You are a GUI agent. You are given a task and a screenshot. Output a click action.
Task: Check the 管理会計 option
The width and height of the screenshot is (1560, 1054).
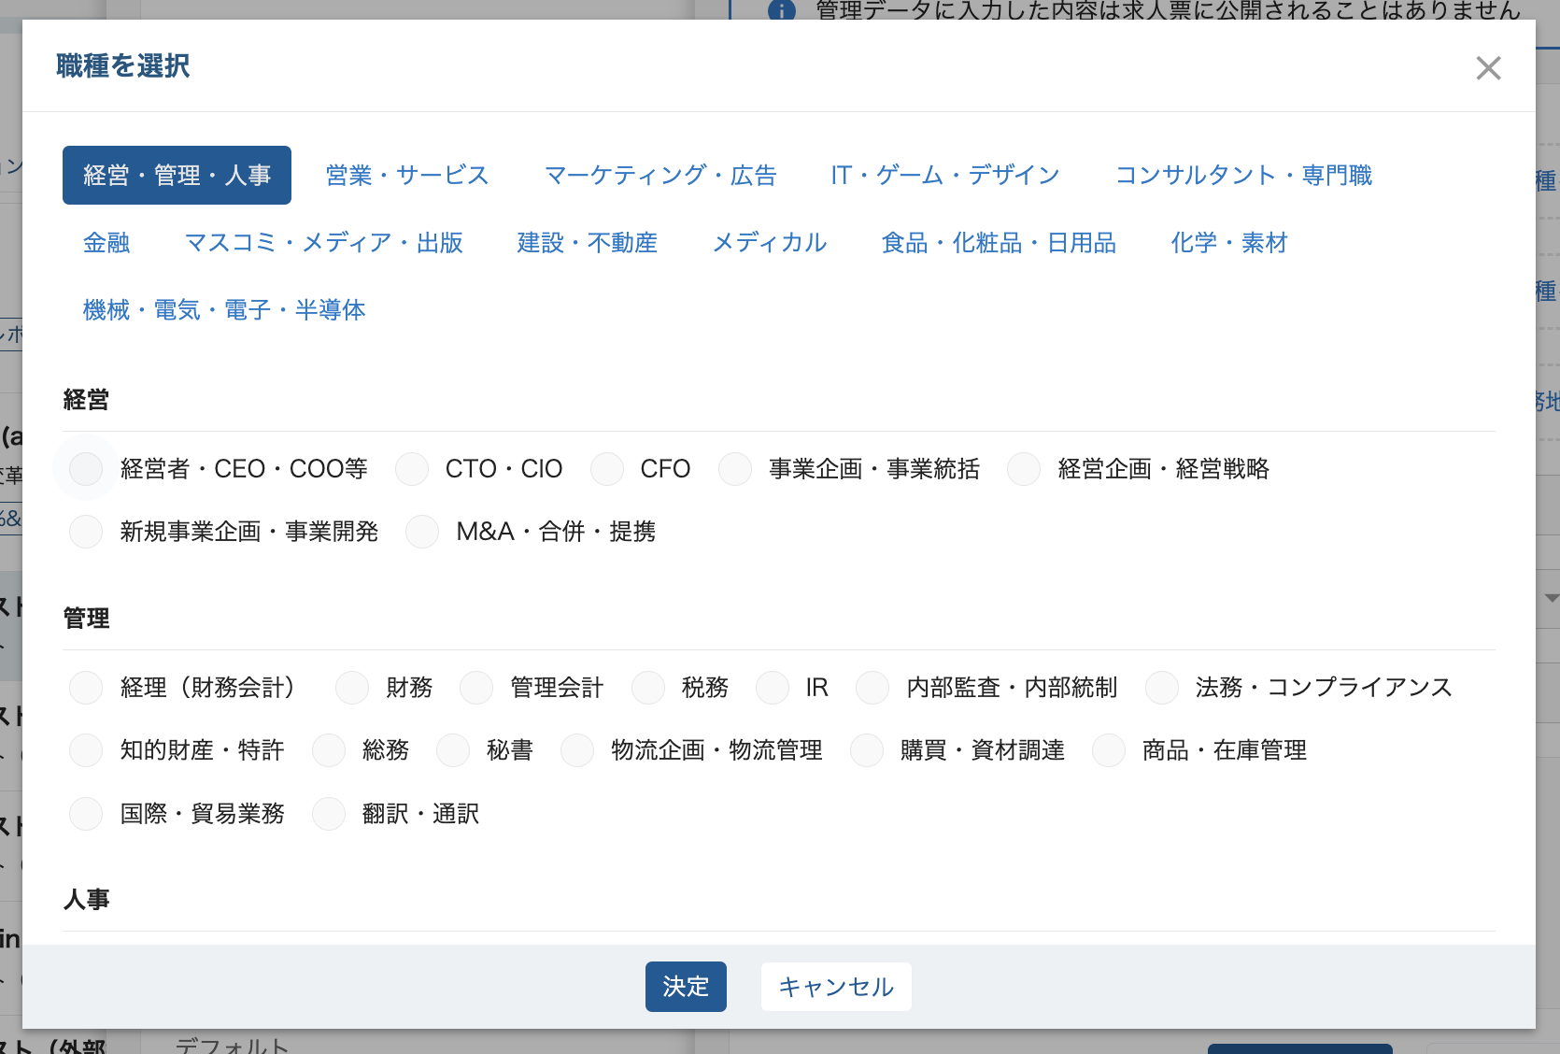pos(476,688)
